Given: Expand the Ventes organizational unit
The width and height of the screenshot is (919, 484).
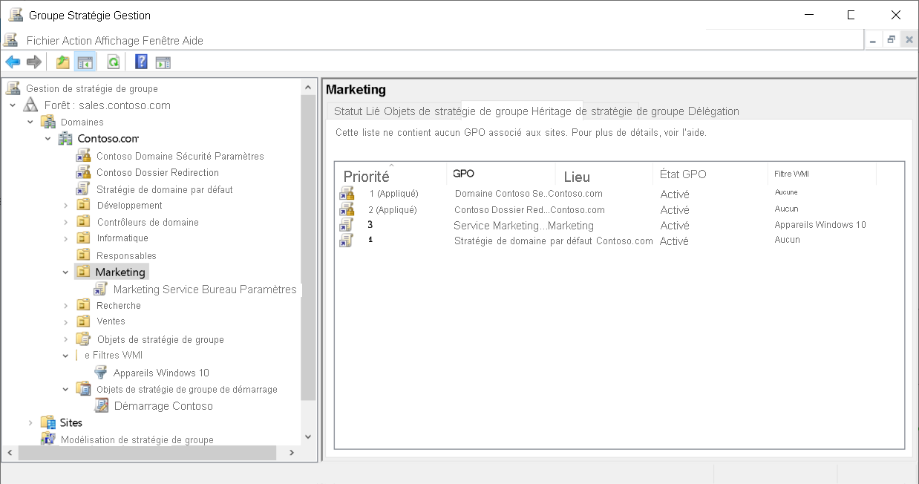Looking at the screenshot, I should pos(64,321).
